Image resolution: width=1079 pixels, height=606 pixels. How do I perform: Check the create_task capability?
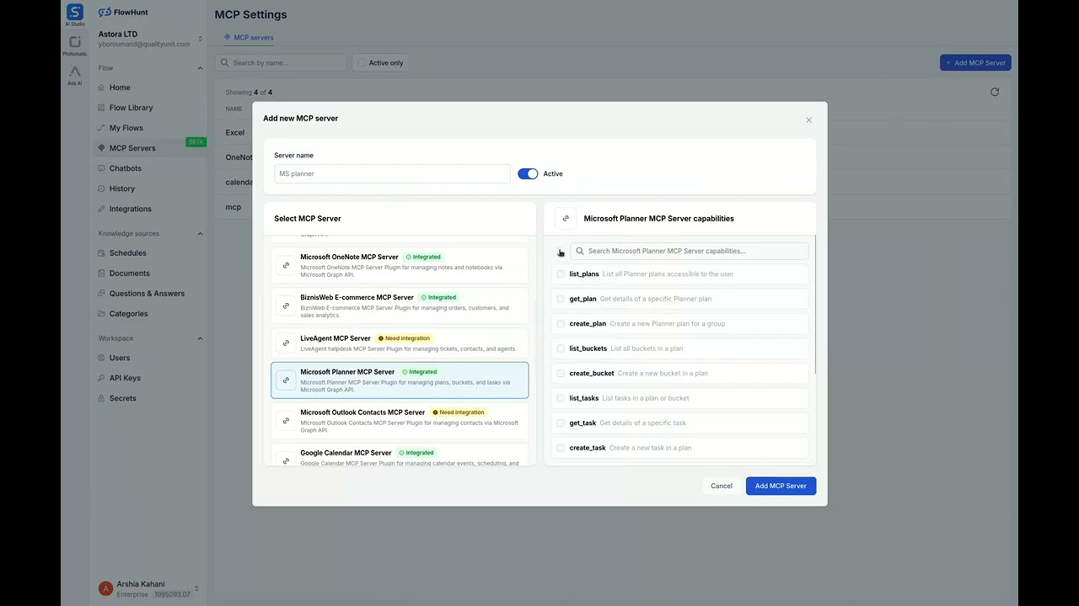pyautogui.click(x=561, y=448)
